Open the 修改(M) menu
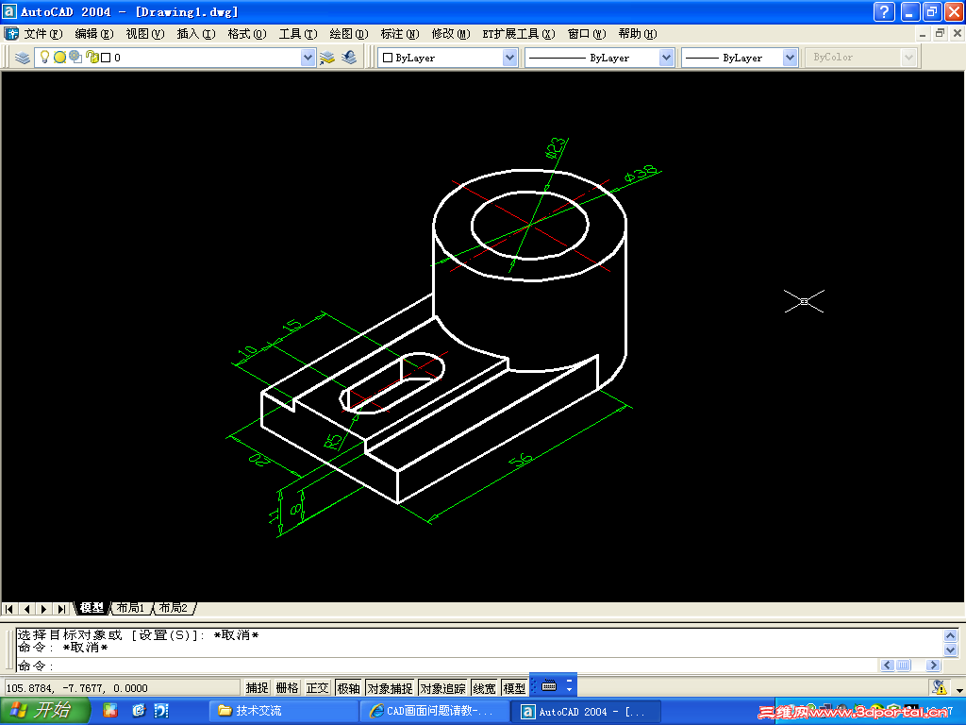The height and width of the screenshot is (725, 966). pyautogui.click(x=451, y=34)
